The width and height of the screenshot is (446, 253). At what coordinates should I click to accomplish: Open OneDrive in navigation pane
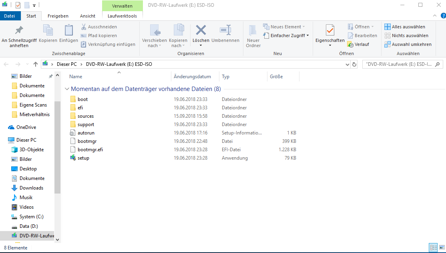pos(26,127)
